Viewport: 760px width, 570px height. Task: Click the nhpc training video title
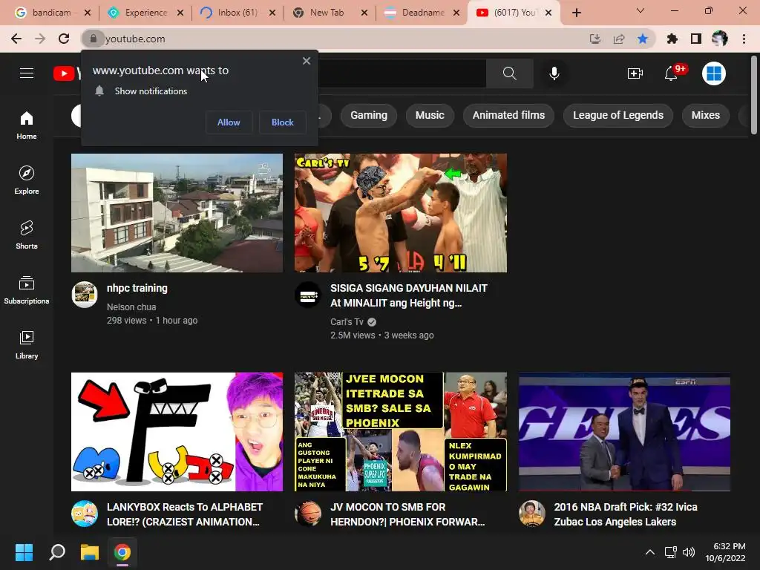click(x=137, y=288)
